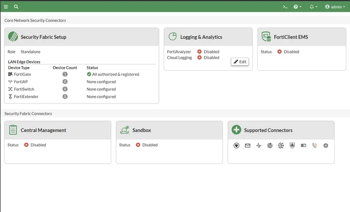
Task: Click Edit on Logging & Analytics card
Action: click(240, 62)
